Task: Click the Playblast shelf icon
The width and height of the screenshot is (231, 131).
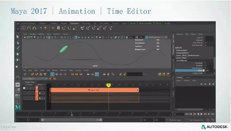Action: click(23, 28)
